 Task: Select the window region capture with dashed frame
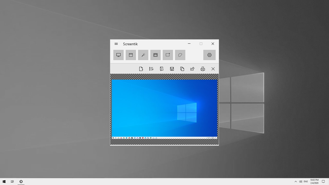156,55
